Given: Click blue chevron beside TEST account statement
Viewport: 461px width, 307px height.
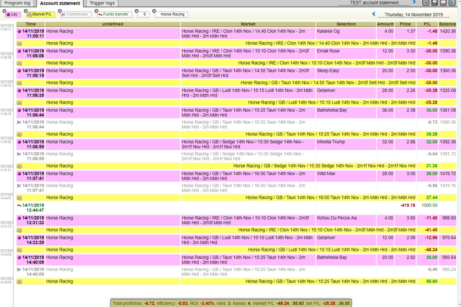Looking at the screenshot, I should tap(414, 2).
